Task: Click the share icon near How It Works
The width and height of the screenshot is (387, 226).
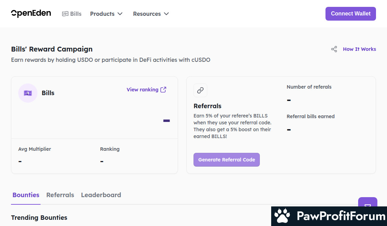Action: [x=334, y=49]
